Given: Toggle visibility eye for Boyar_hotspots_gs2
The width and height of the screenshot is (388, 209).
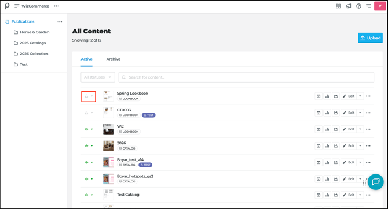Looking at the screenshot, I should 86,179.
